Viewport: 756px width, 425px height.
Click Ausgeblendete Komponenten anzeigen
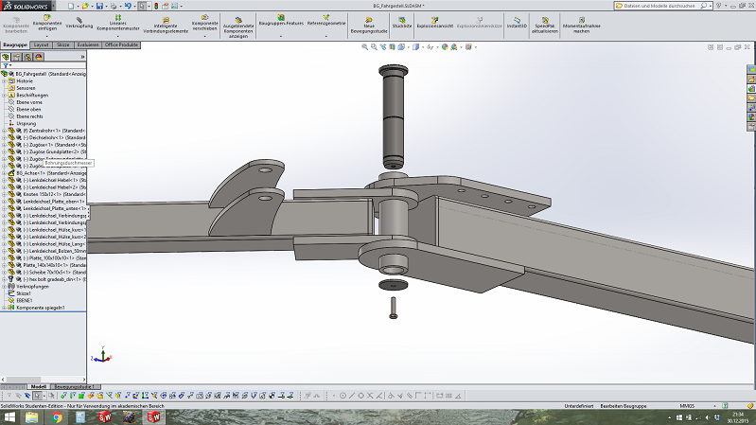click(238, 18)
